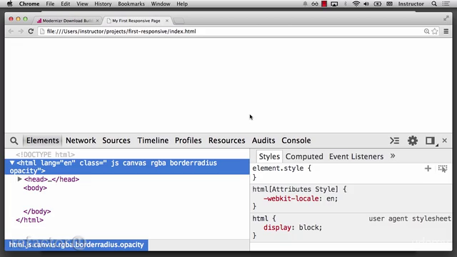Screen dimensions: 457x257
Task: Click the red square menu bar icon
Action: (324, 4)
